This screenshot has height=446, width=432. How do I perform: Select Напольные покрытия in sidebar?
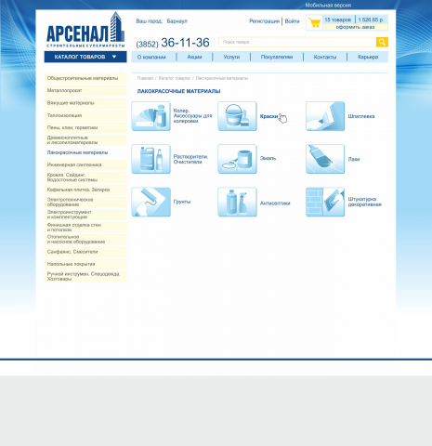[x=85, y=264]
